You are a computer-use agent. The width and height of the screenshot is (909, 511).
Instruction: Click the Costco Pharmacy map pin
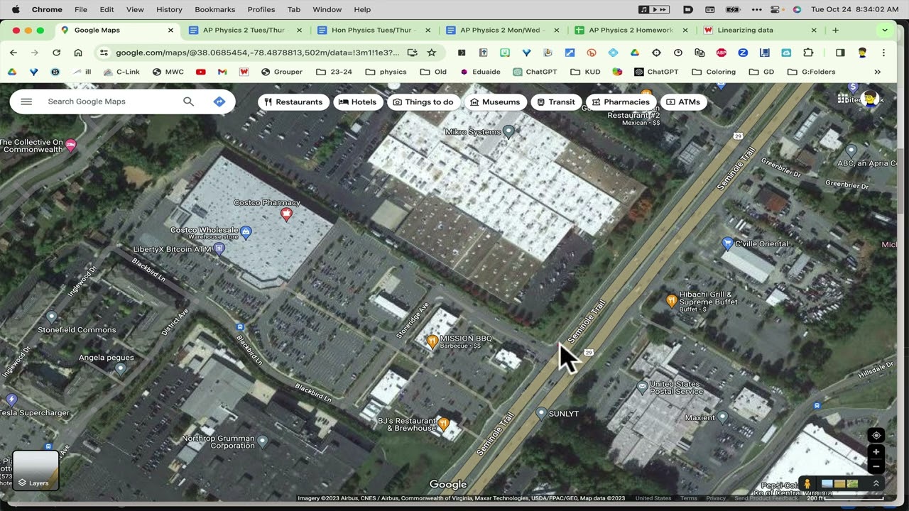pyautogui.click(x=287, y=214)
